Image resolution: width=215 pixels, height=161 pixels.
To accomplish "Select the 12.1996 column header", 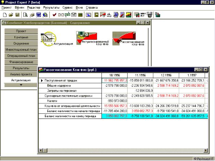I will point(166,75).
